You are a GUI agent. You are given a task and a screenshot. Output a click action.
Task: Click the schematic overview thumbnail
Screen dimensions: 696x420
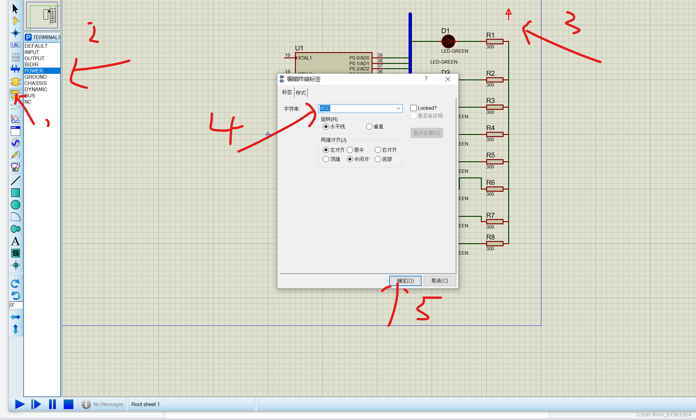pos(42,15)
